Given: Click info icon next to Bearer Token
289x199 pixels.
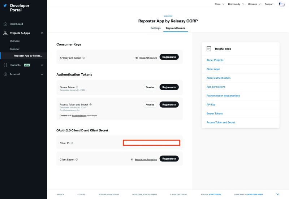Looking at the screenshot, I should tap(77, 87).
